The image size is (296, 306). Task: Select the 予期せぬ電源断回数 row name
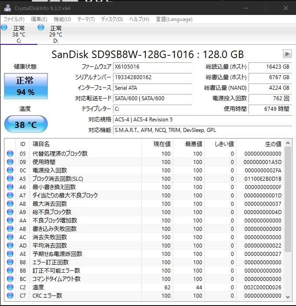tap(57, 254)
